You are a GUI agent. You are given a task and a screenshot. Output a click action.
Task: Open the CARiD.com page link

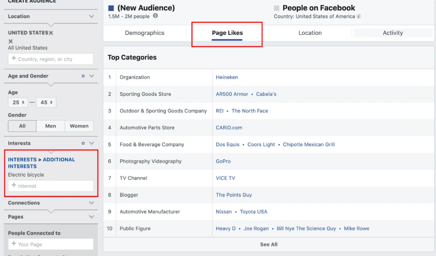pos(229,128)
